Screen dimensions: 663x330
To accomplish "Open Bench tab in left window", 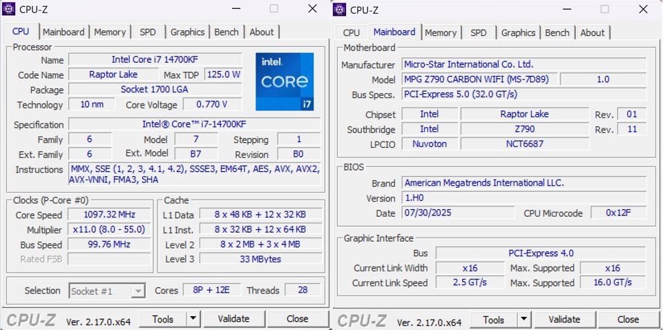I will click(x=227, y=32).
